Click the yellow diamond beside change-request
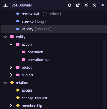Image resolution: width=107 pixels, height=109 pixels. pyautogui.click(x=18, y=98)
